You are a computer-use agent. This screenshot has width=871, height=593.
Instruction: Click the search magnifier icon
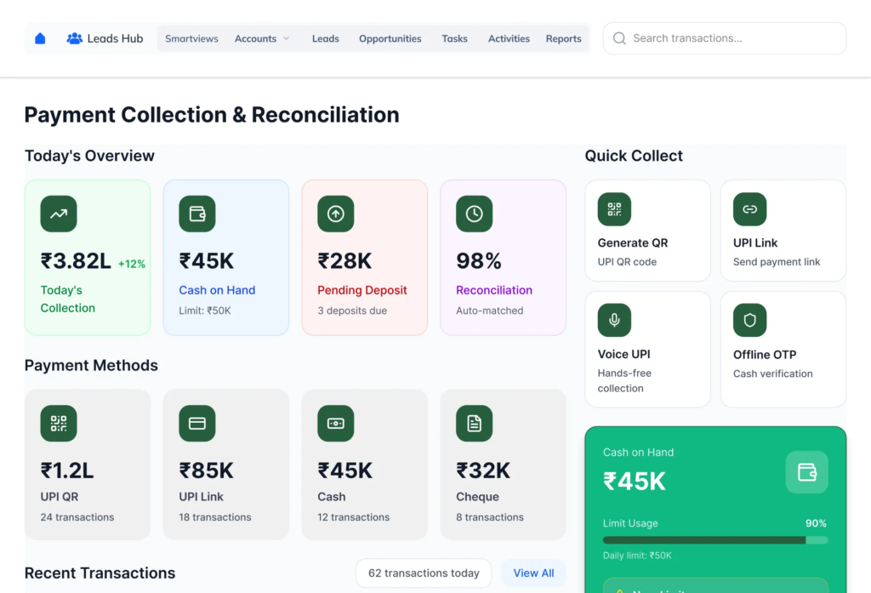click(619, 38)
